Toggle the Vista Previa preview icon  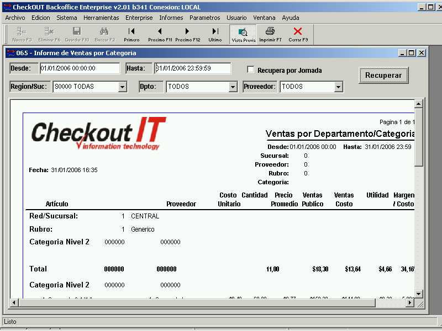243,32
